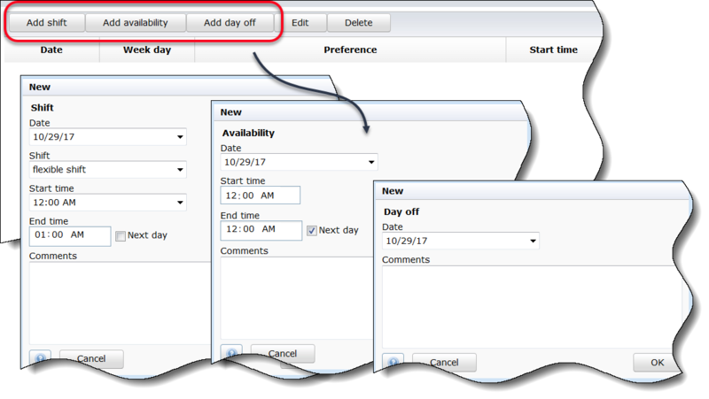Click help icon in Availability dialog
This screenshot has width=709, height=399.
tap(231, 352)
